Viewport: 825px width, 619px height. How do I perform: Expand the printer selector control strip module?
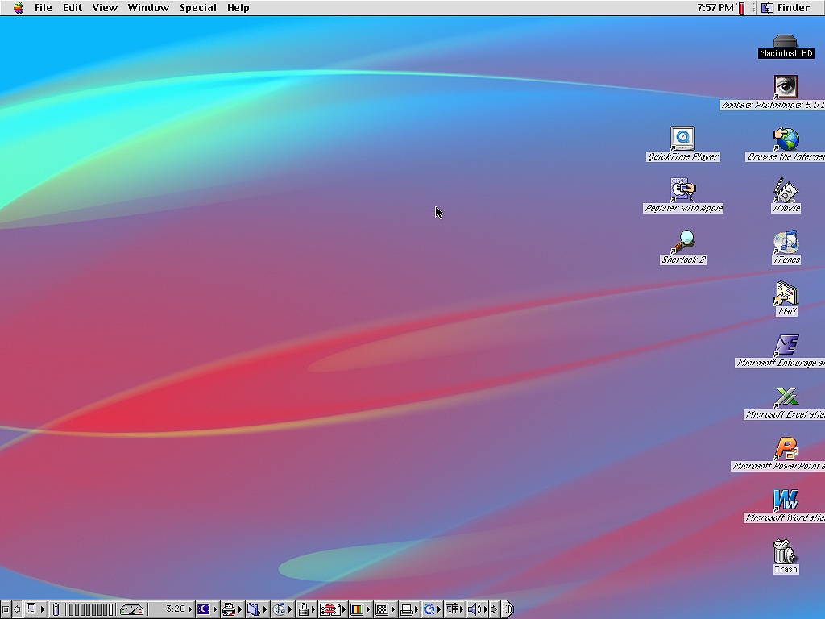click(x=228, y=609)
